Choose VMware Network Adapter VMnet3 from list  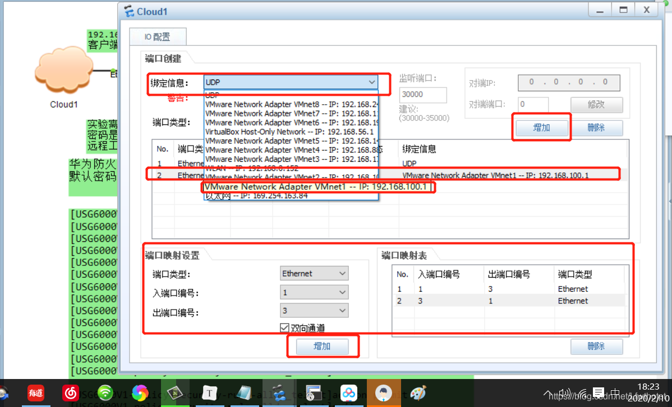pyautogui.click(x=291, y=158)
